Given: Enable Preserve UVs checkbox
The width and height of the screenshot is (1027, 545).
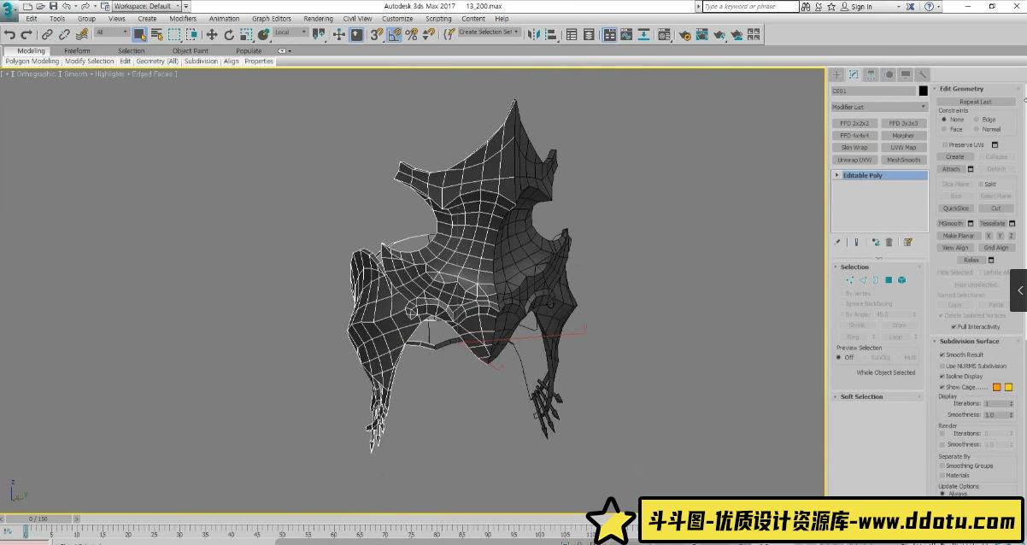Looking at the screenshot, I should coord(945,144).
